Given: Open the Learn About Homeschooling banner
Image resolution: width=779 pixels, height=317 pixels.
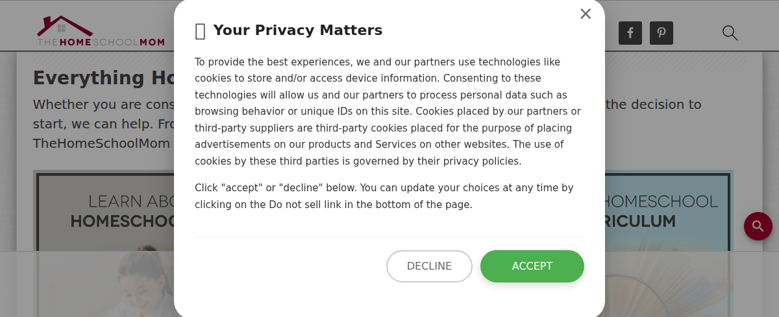Looking at the screenshot, I should (x=104, y=214).
